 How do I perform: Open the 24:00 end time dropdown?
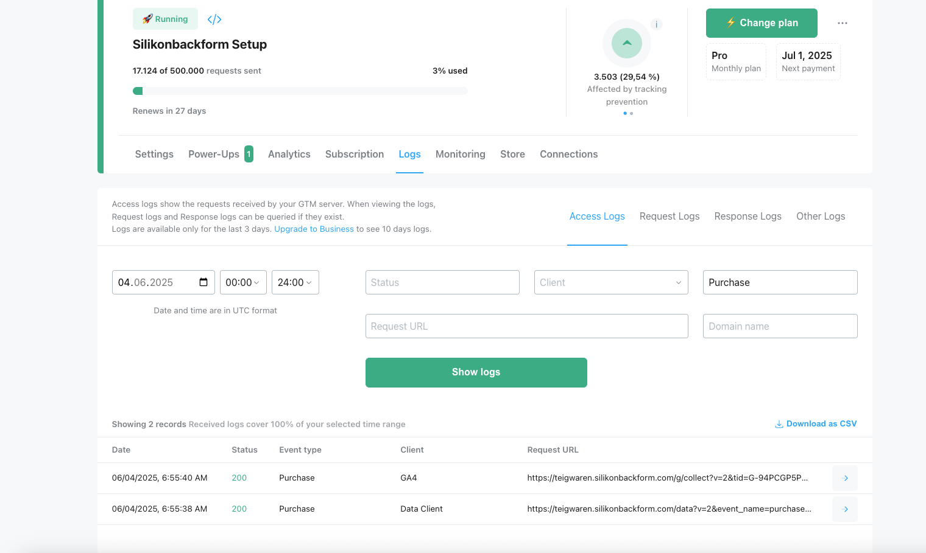pos(295,282)
